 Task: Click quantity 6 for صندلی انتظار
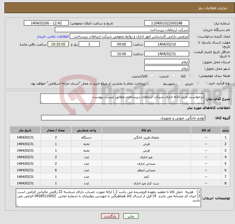(56, 170)
